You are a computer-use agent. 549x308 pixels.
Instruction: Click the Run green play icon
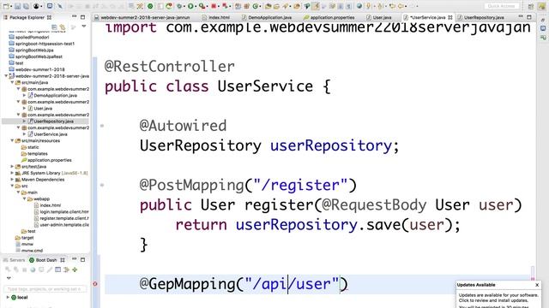point(190,6)
